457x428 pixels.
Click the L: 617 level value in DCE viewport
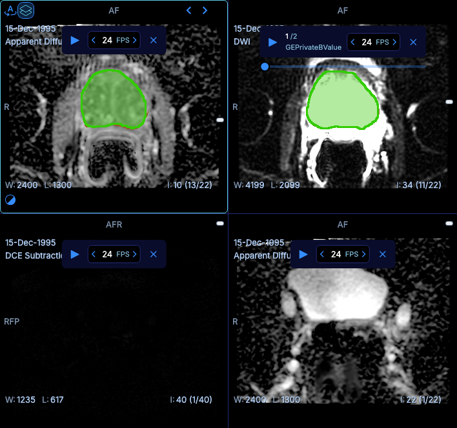pyautogui.click(x=53, y=400)
